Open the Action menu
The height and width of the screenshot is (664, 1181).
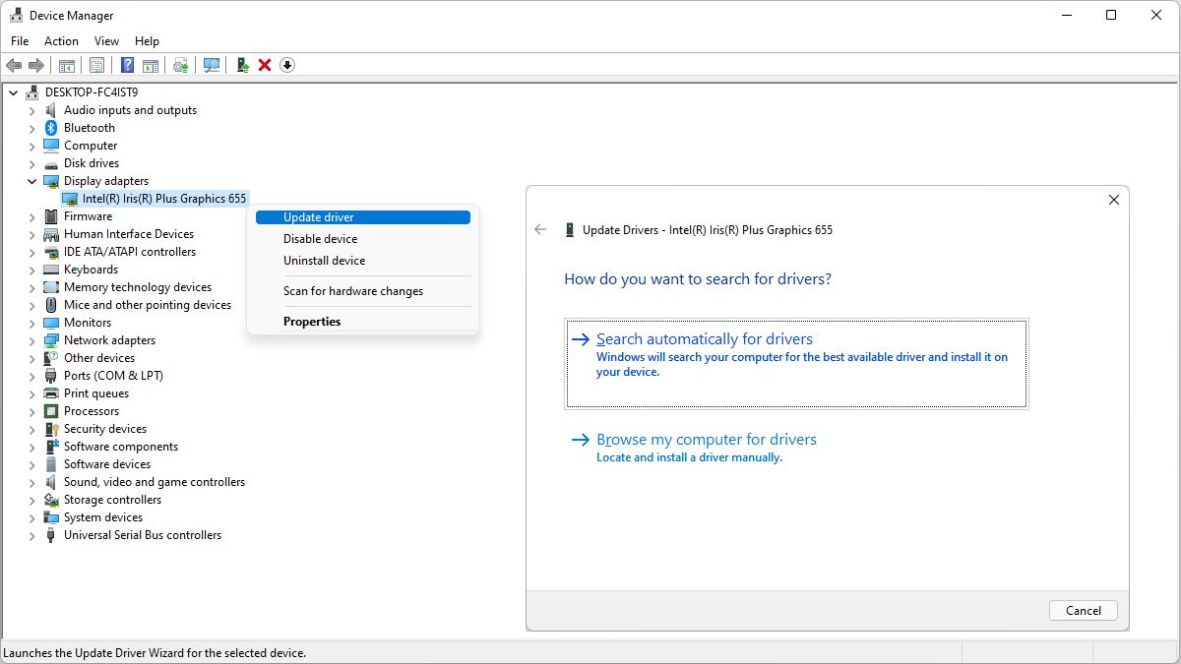pyautogui.click(x=61, y=41)
